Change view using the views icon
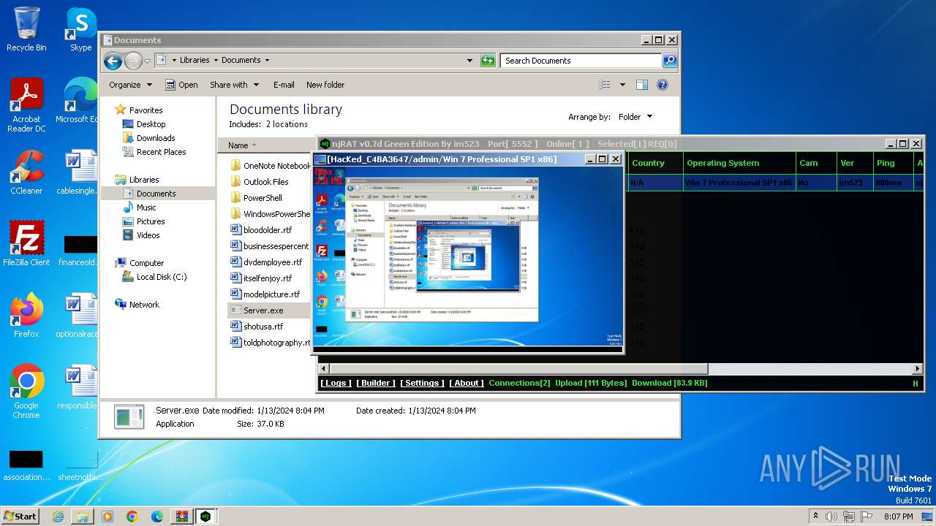 pyautogui.click(x=605, y=85)
